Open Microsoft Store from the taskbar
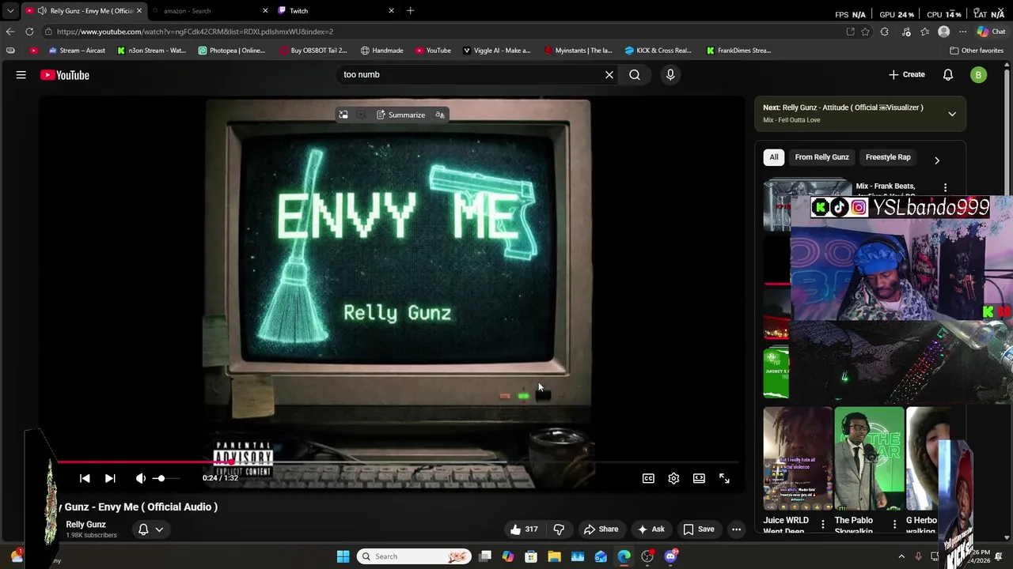This screenshot has width=1013, height=569. tap(531, 556)
